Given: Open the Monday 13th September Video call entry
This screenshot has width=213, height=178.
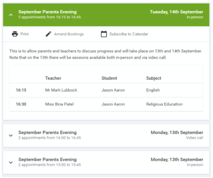Looking at the screenshot, I should tap(106, 135).
